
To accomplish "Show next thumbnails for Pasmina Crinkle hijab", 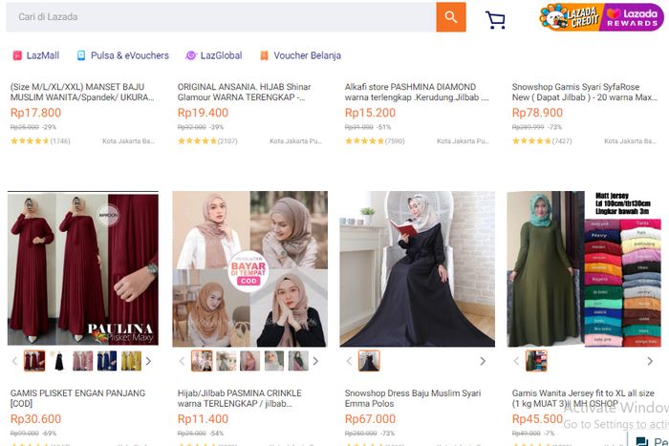I will (x=315, y=361).
